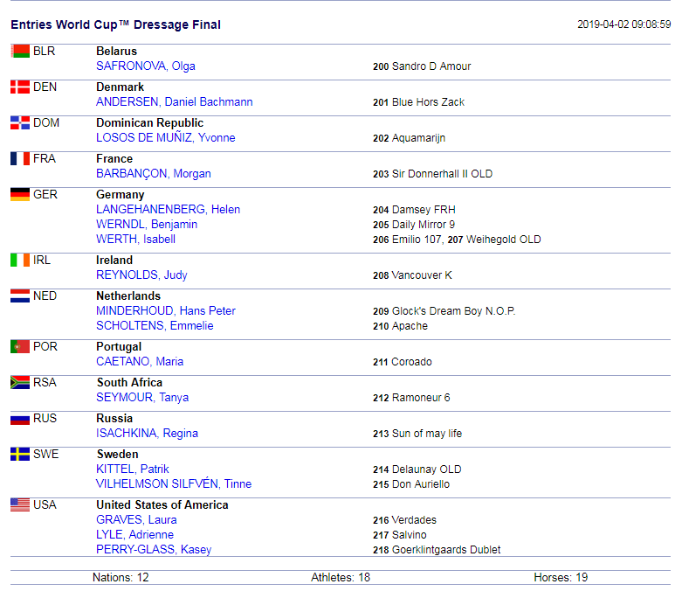The width and height of the screenshot is (682, 591).
Task: Click the France flag icon
Action: coord(20,158)
